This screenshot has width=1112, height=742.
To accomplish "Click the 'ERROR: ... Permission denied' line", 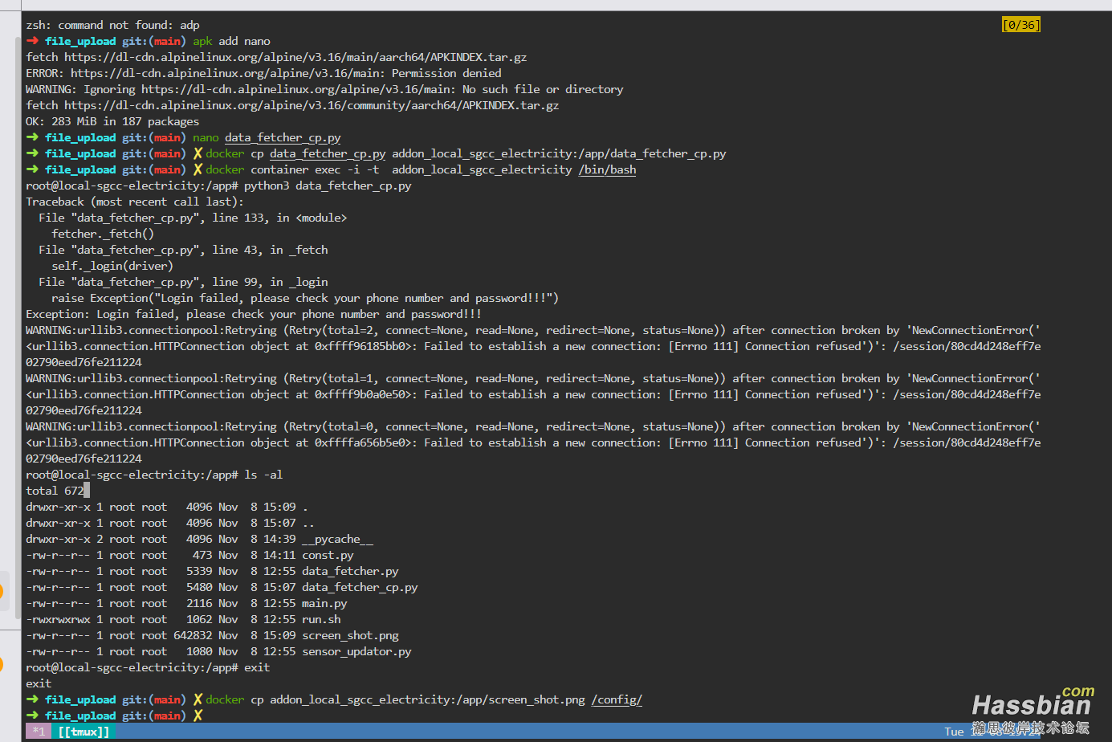I will coord(263,73).
